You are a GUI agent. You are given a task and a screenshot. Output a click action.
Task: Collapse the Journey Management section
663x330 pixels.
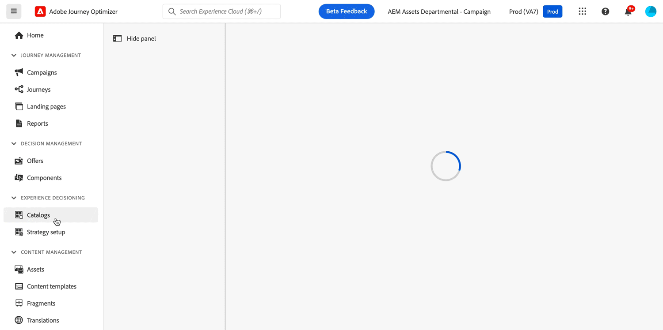13,55
